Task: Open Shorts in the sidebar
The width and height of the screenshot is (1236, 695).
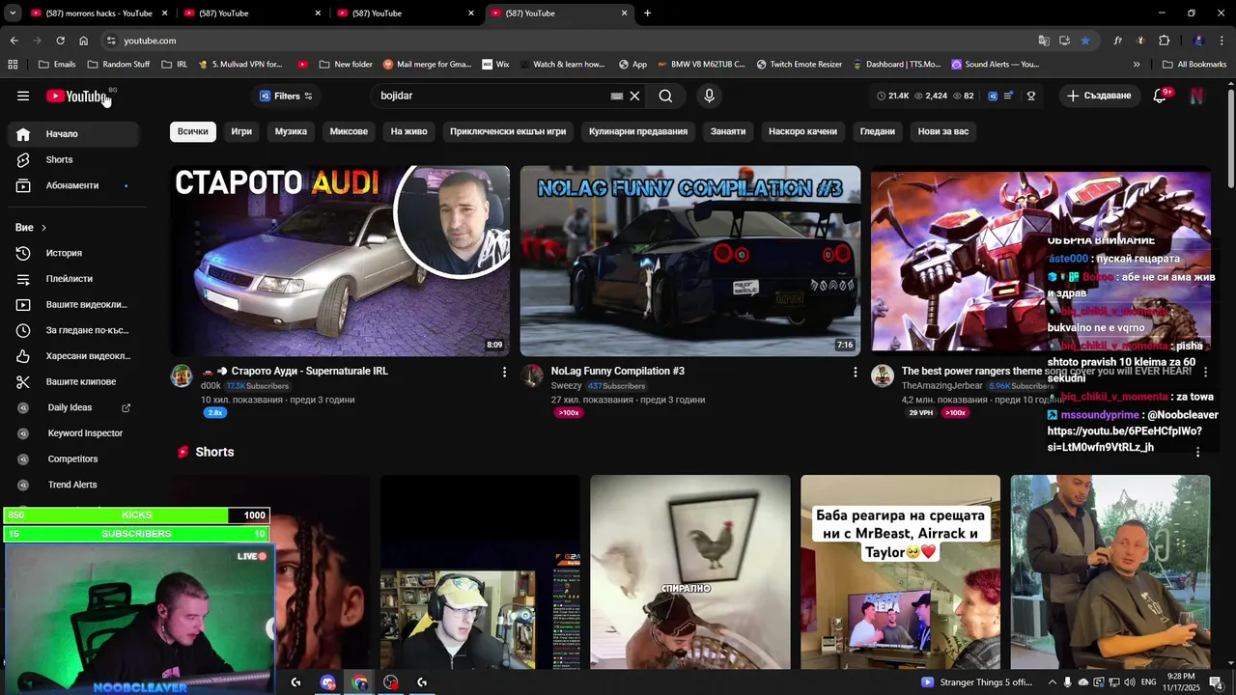Action: click(x=73, y=159)
